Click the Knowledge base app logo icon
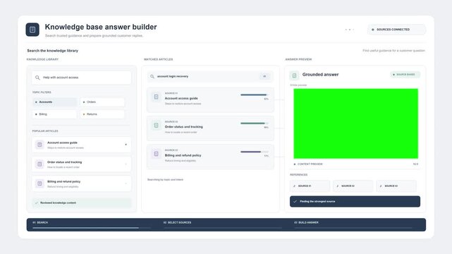 click(32, 30)
